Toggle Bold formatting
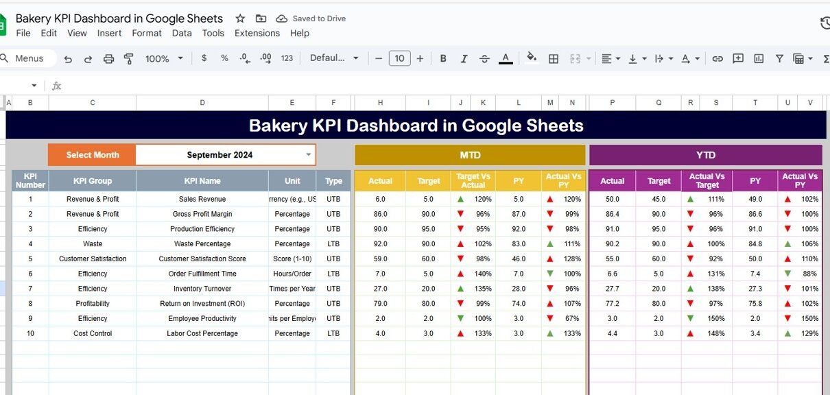830x395 pixels. (x=443, y=59)
